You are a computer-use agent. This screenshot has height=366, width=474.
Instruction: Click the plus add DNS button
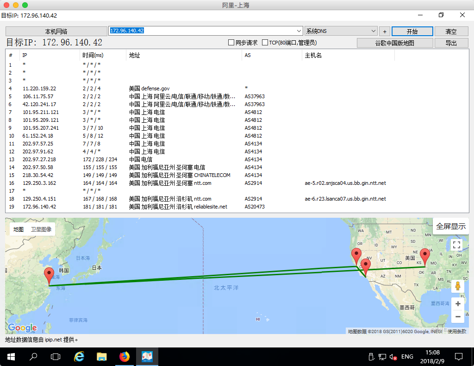[x=385, y=32]
